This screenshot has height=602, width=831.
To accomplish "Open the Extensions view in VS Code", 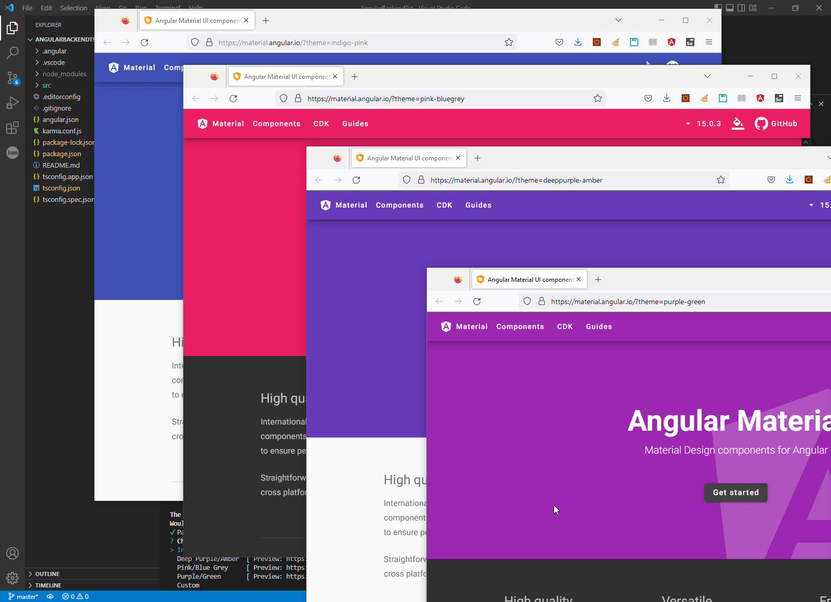I will 12,128.
